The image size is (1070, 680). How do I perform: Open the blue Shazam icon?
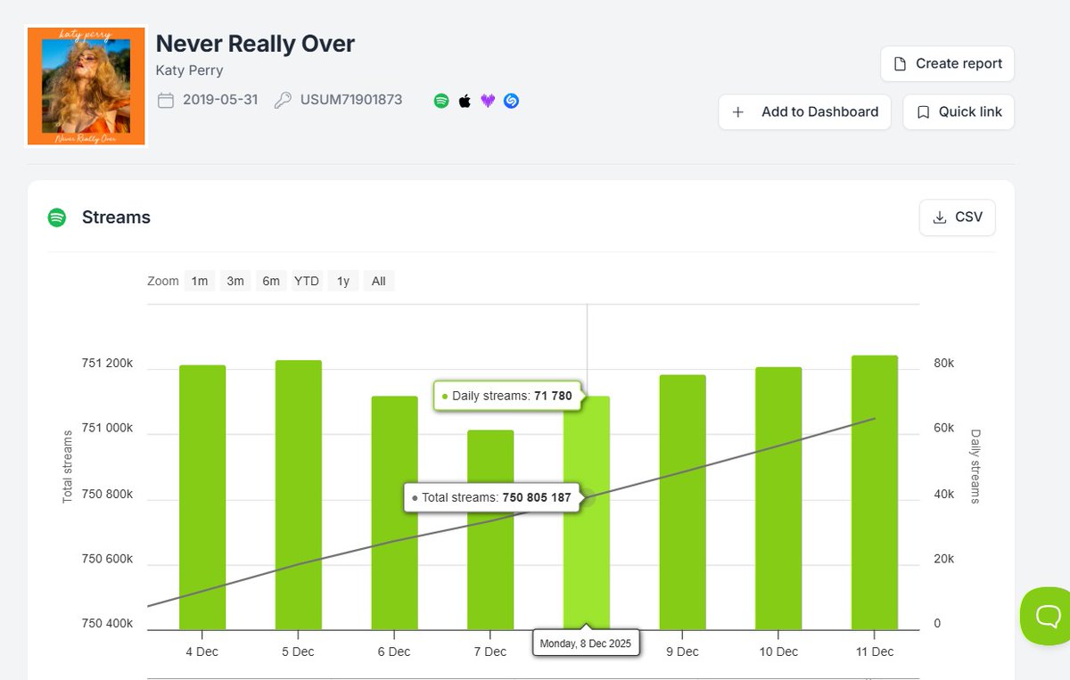point(511,101)
